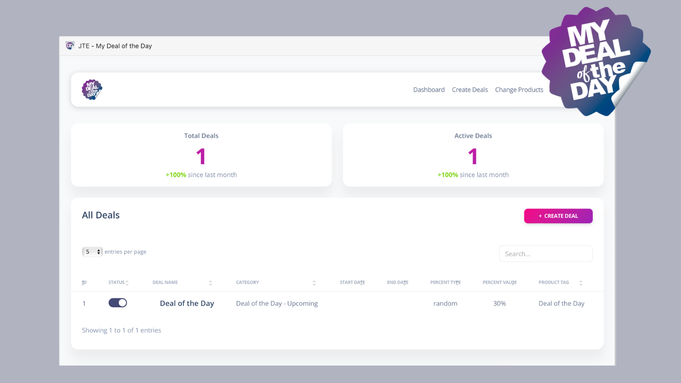Select the Change Products nav link

click(519, 89)
